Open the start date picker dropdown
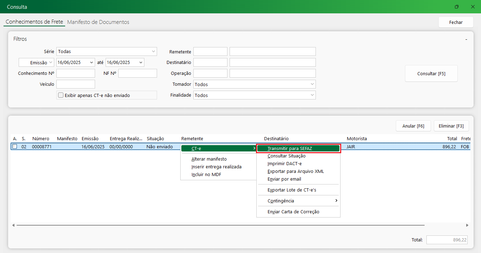This screenshot has width=481, height=253. click(92, 63)
